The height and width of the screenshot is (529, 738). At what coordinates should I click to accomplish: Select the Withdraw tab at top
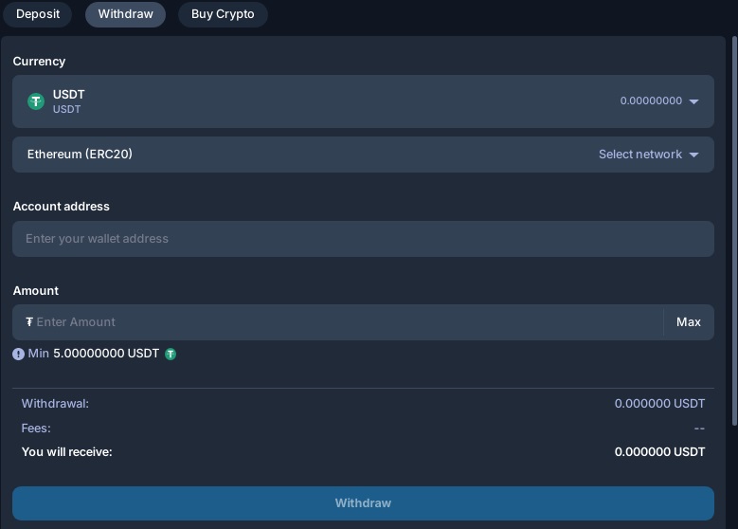[x=125, y=14]
